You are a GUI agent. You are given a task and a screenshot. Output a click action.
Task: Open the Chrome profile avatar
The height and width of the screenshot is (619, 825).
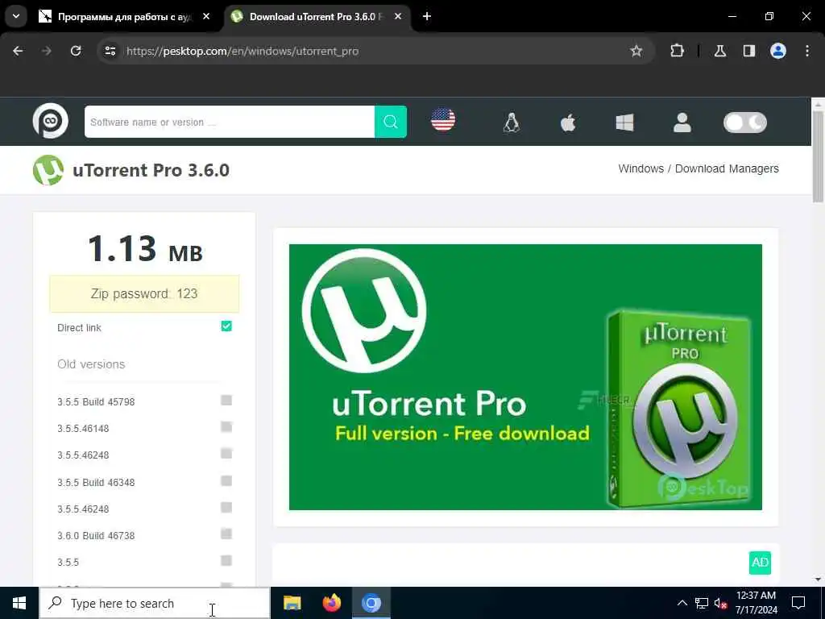(777, 51)
